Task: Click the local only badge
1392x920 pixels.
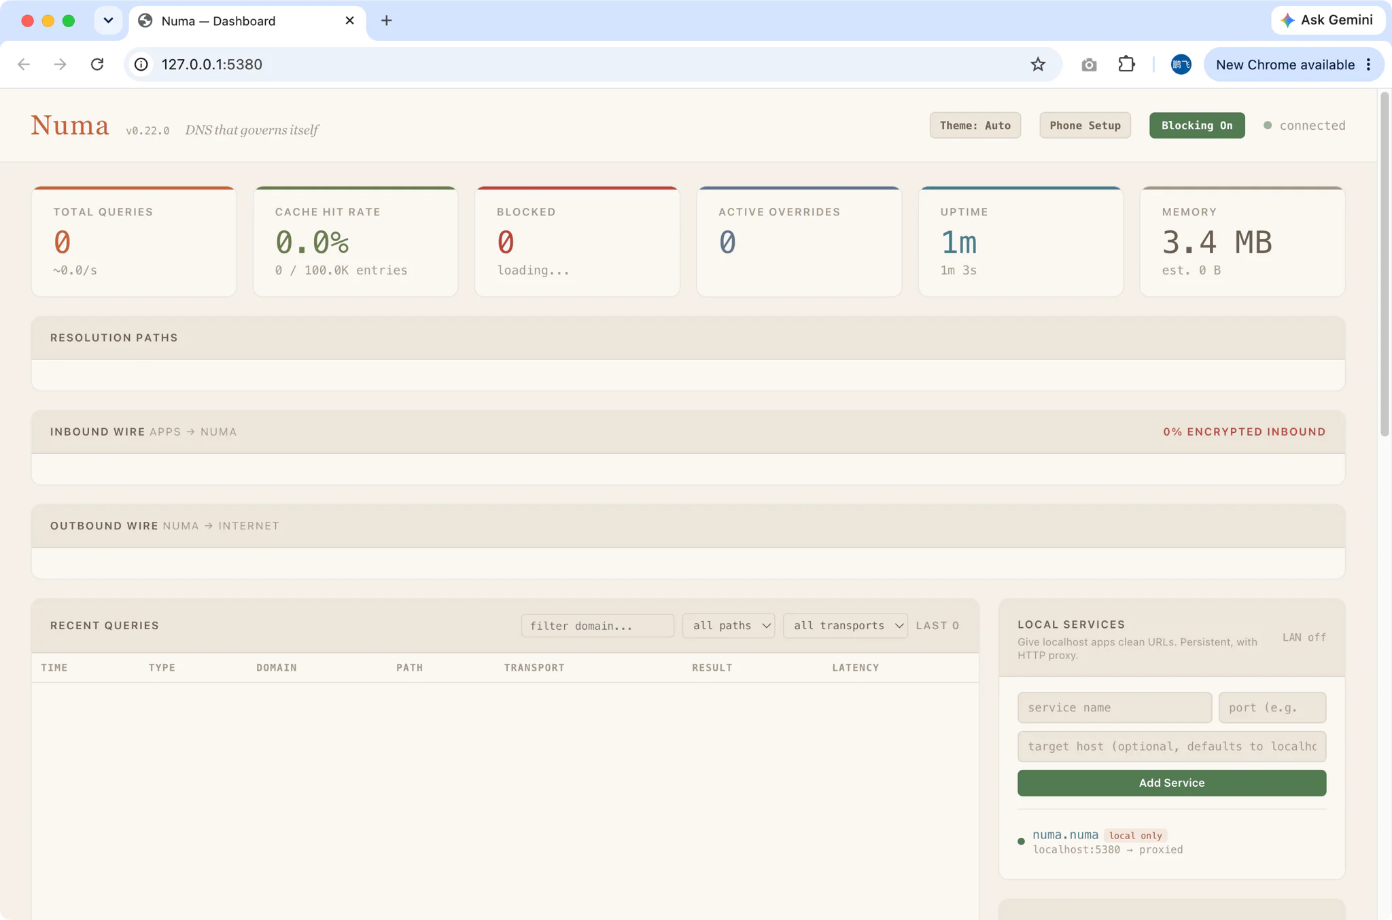Action: tap(1135, 836)
